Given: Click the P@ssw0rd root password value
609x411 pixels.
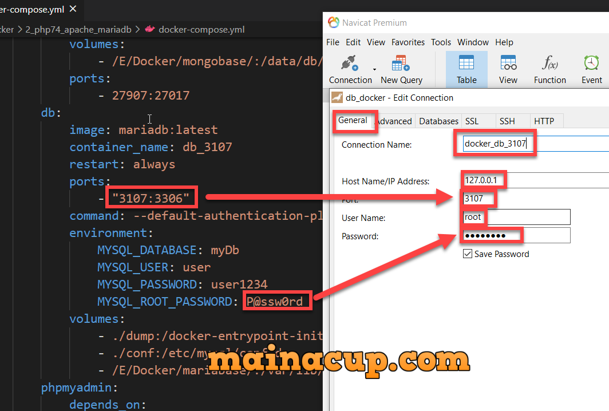Looking at the screenshot, I should point(275,302).
